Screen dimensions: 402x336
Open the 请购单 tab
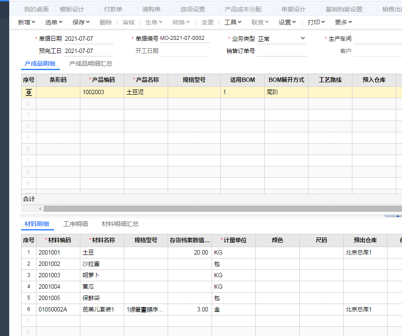coord(151,9)
